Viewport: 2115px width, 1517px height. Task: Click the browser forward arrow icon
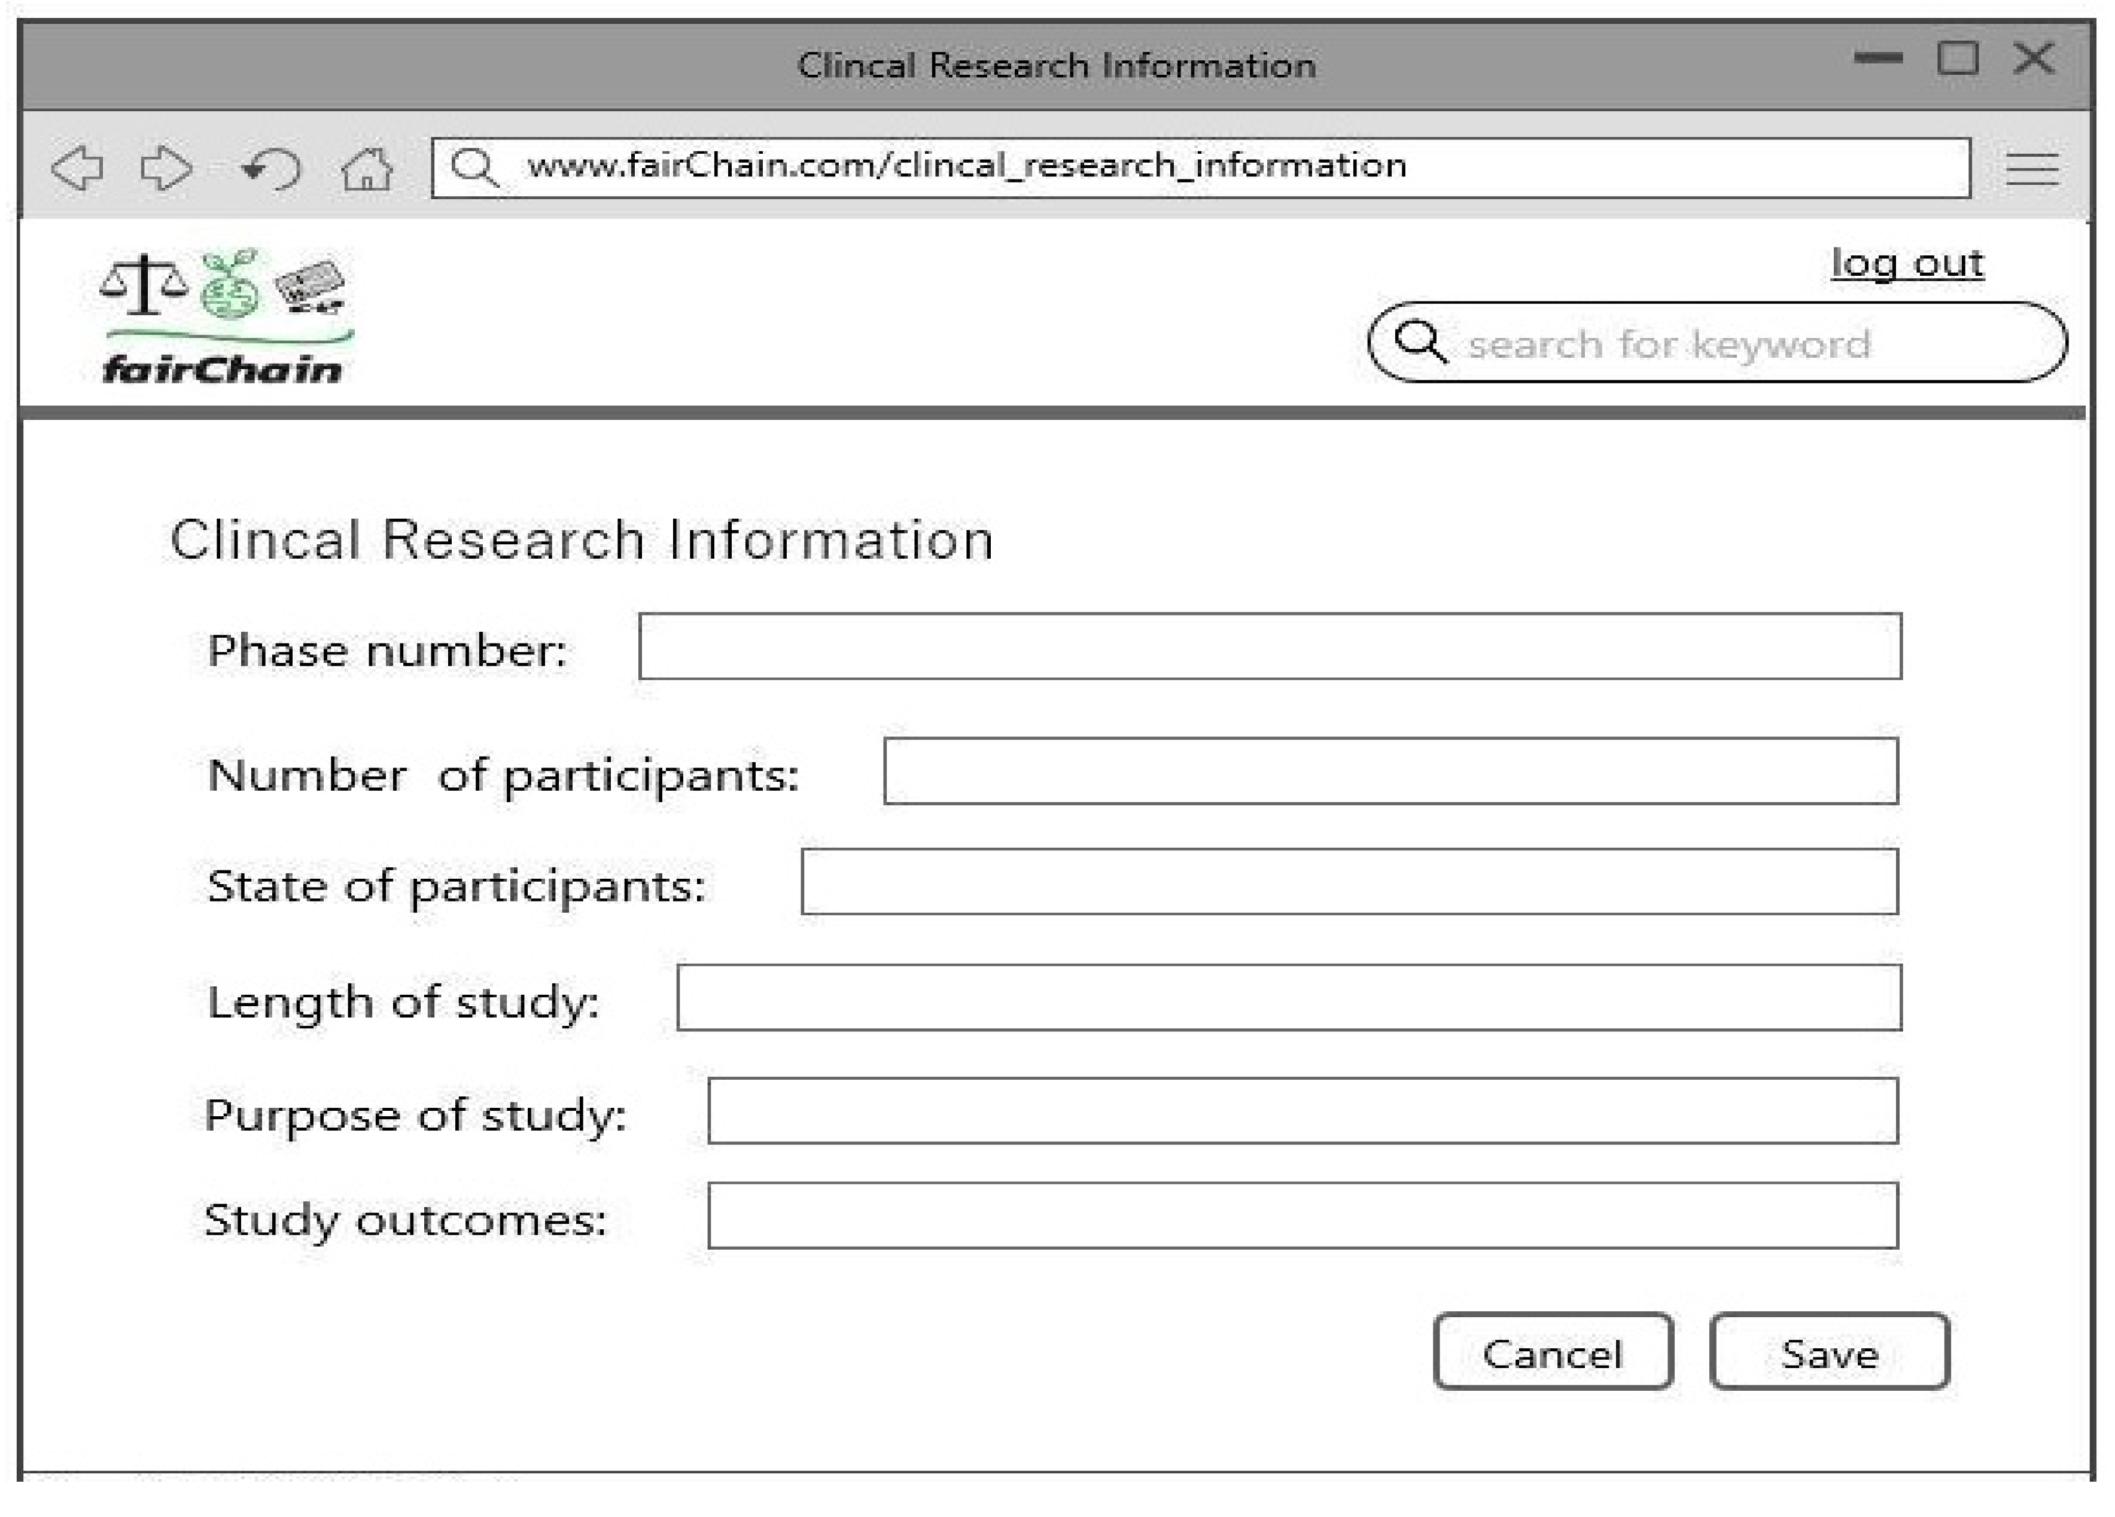point(166,169)
